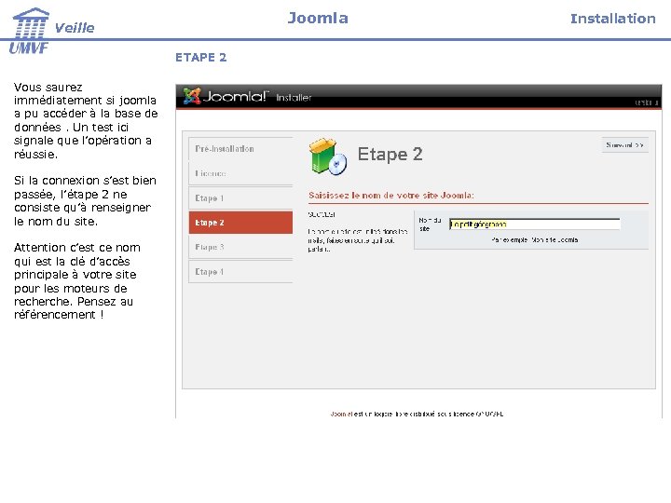Click the 'Etape 2' large title text
This screenshot has height=503, width=671.
pyautogui.click(x=390, y=154)
